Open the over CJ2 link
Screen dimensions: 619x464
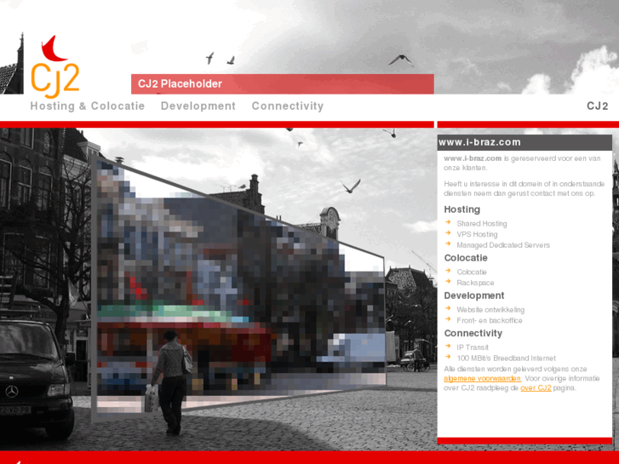(x=536, y=387)
